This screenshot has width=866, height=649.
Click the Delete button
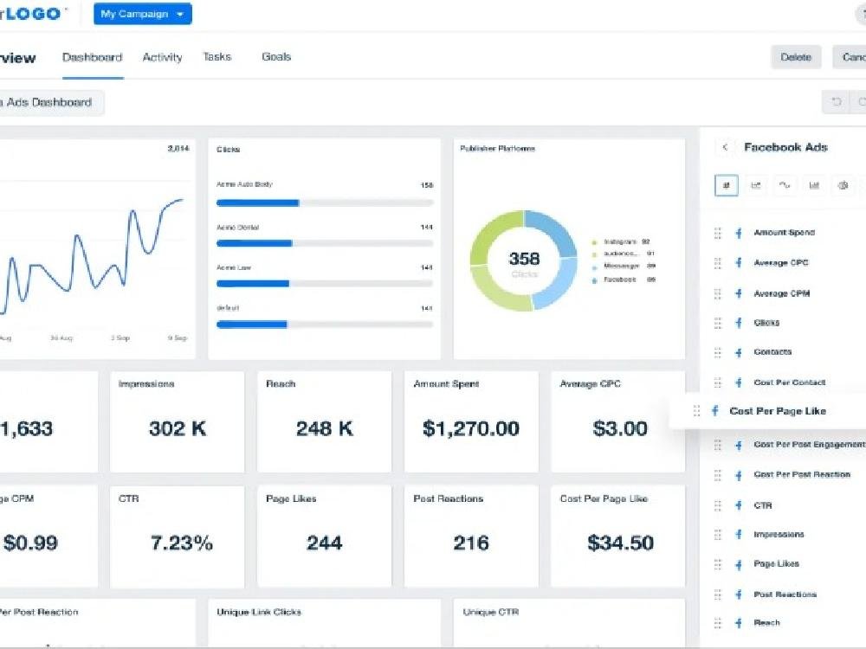796,57
